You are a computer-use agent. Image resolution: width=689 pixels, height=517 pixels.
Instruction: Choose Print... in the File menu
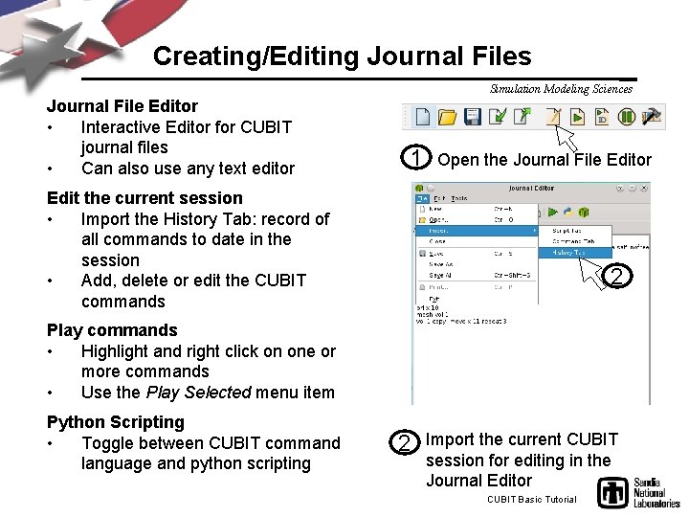477,287
